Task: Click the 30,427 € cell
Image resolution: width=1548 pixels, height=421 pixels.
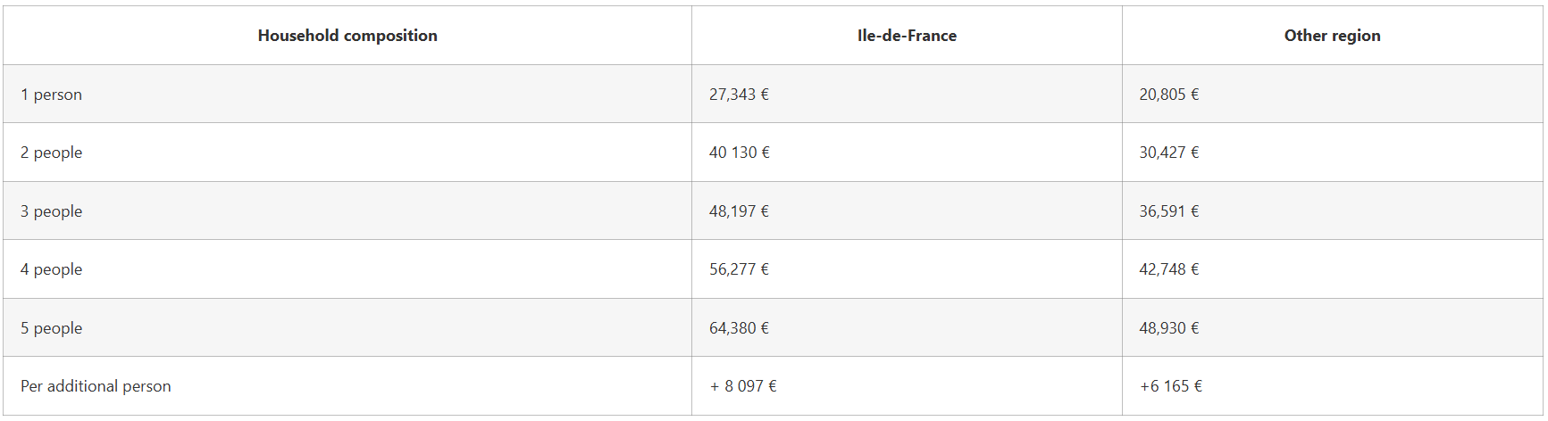Action: tap(1168, 153)
